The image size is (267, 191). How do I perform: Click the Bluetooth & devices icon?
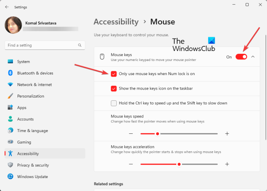[x=10, y=73]
